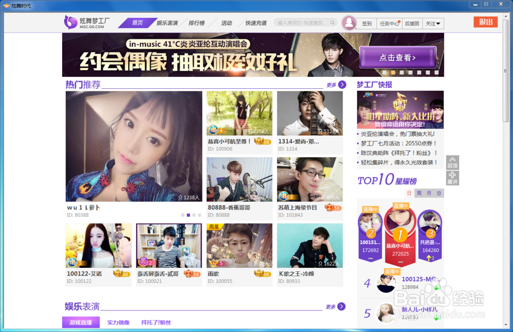This screenshot has height=332, width=513.
Task: Open 舔舌屏舔舌-贰哥 room thumbnail
Action: click(169, 246)
